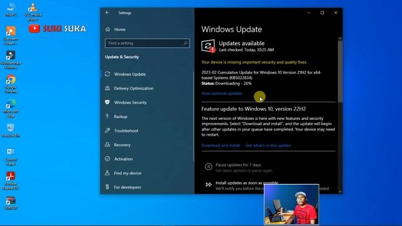Image resolution: width=402 pixels, height=226 pixels.
Task: Select Wondershare Filmora desktop icon
Action: click(x=11, y=60)
